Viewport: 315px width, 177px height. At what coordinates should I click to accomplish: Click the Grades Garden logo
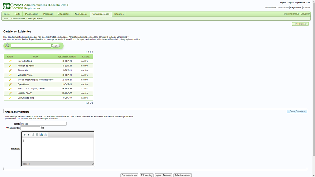coord(13,6)
